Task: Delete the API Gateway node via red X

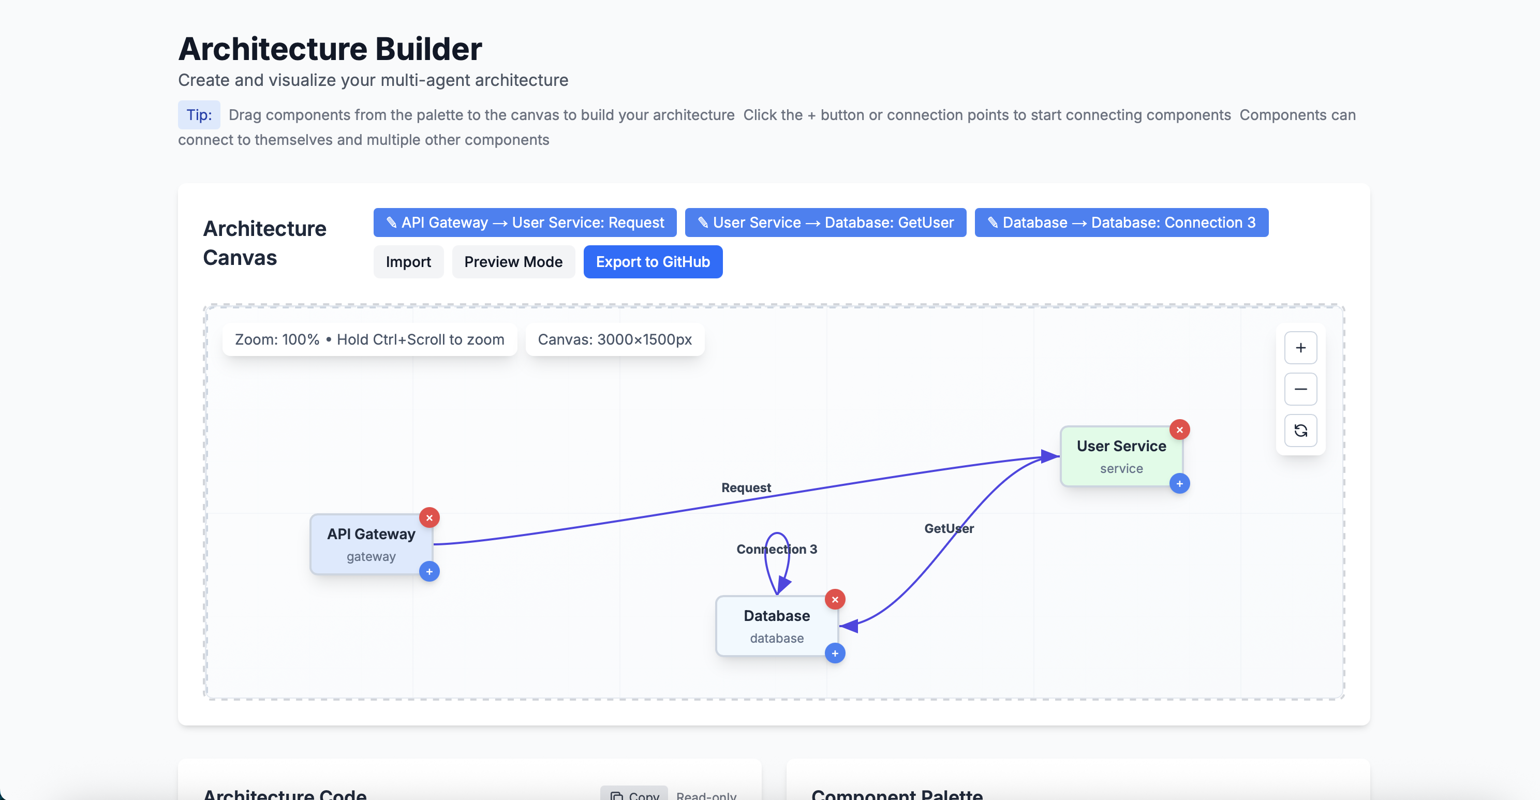Action: (x=429, y=518)
